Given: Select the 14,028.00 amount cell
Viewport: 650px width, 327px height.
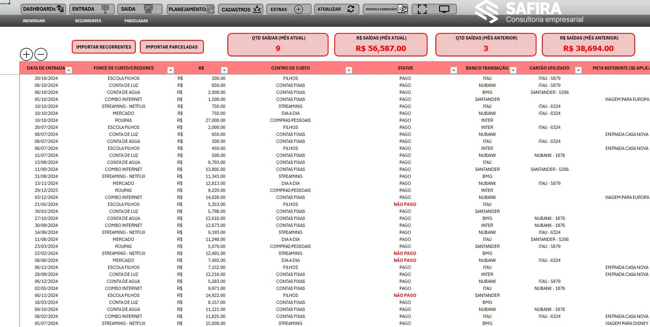Looking at the screenshot, I should tap(215, 197).
